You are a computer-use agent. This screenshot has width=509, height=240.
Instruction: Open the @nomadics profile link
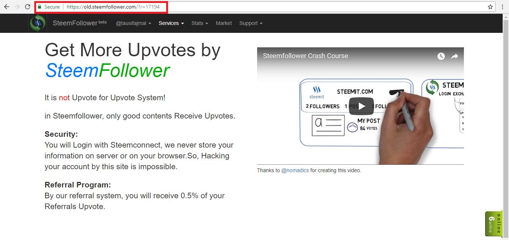pyautogui.click(x=295, y=170)
